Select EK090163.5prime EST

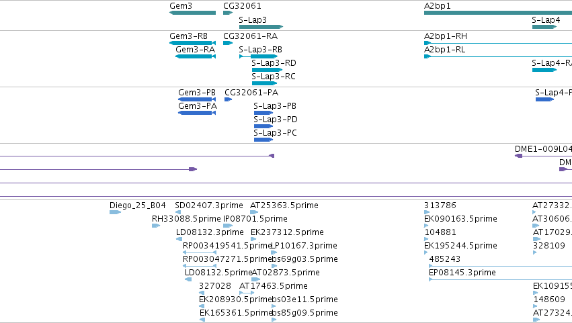(426, 226)
